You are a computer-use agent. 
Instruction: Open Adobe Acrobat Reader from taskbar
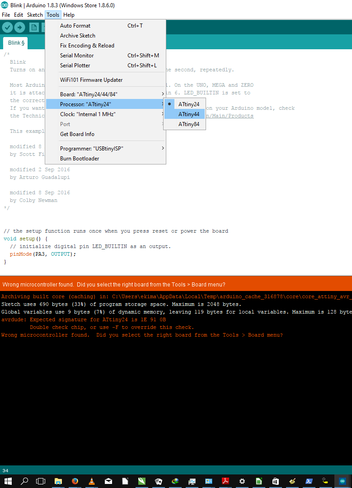(x=225, y=481)
